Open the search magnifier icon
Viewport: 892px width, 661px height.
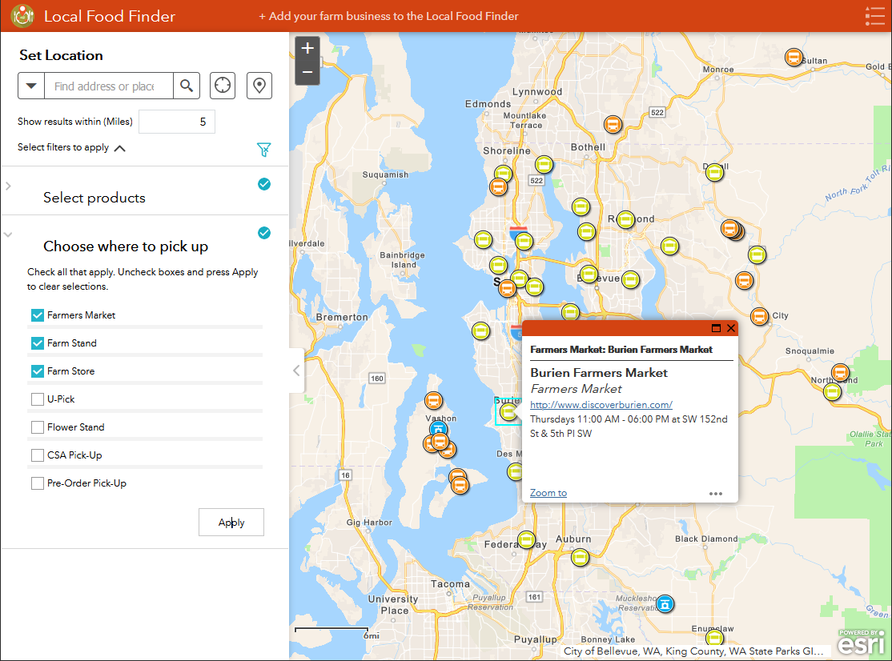pos(187,86)
